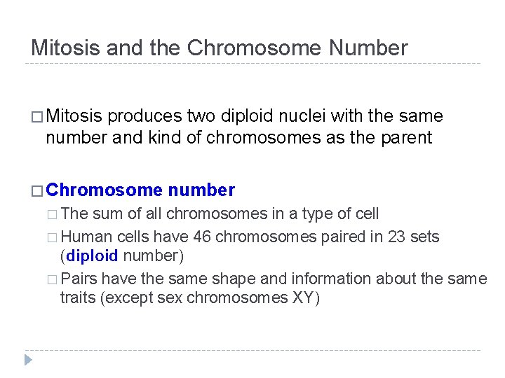Click the blue arrow icon at bottom left
Image resolution: width=505 pixels, height=378 pixels.
[28, 360]
